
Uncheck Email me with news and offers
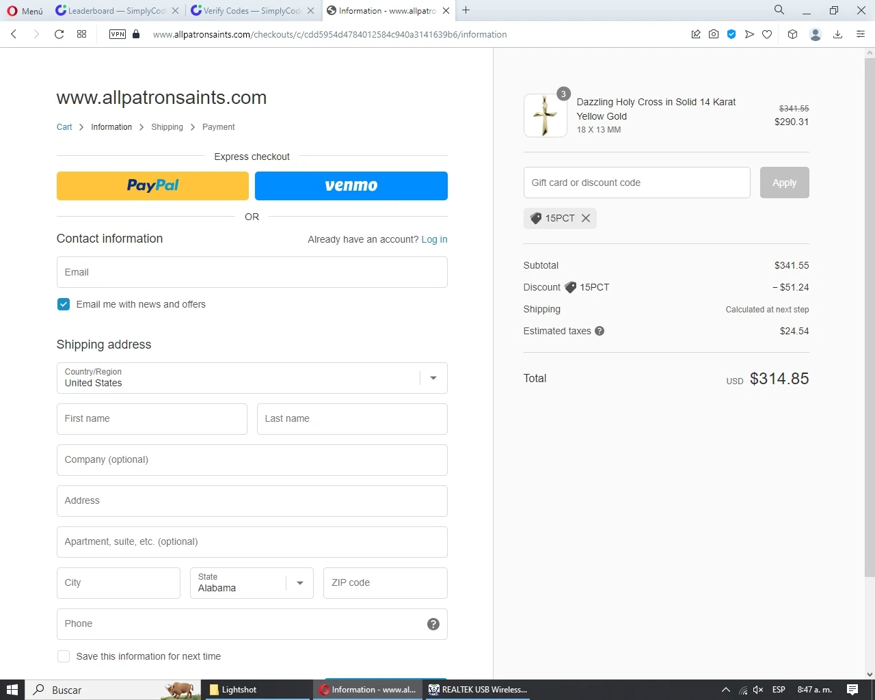64,304
